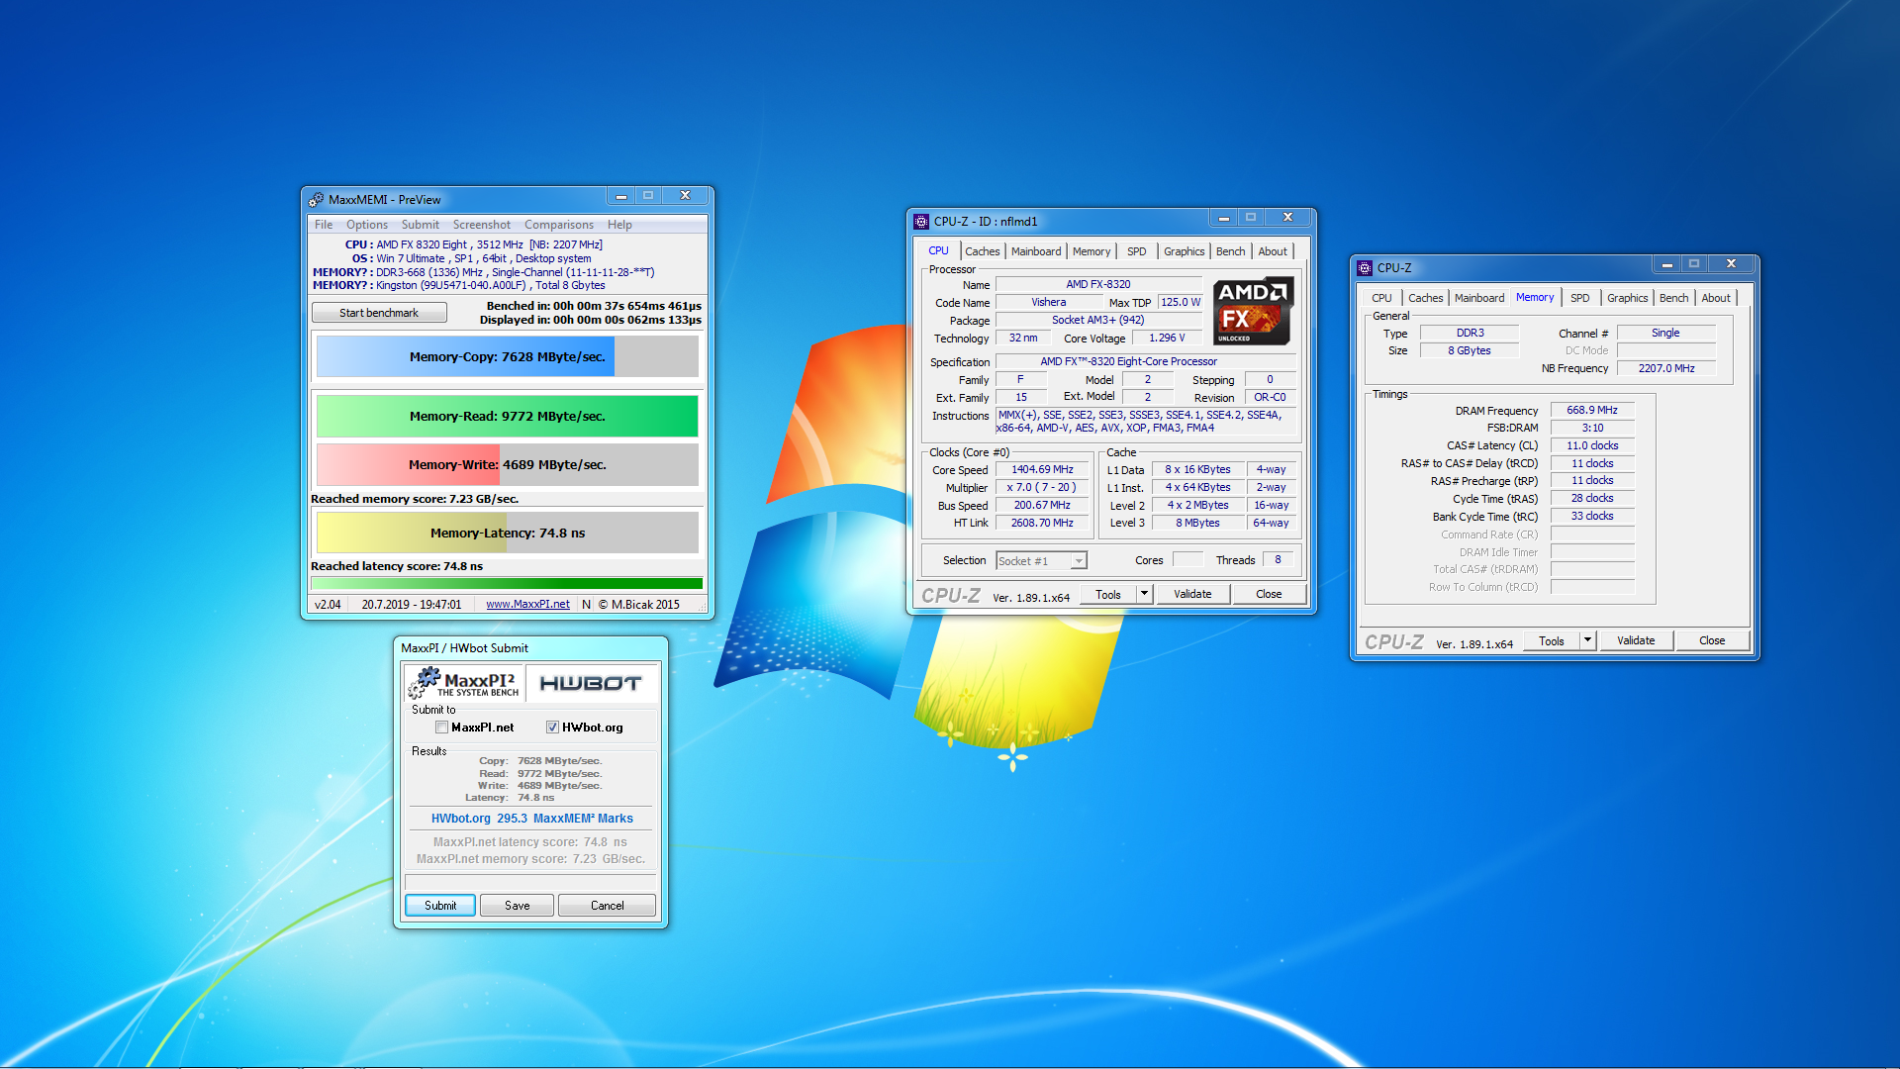The image size is (1900, 1069).
Task: Click the Memory-Copy 7628 MByte/sec bar
Action: click(x=508, y=356)
